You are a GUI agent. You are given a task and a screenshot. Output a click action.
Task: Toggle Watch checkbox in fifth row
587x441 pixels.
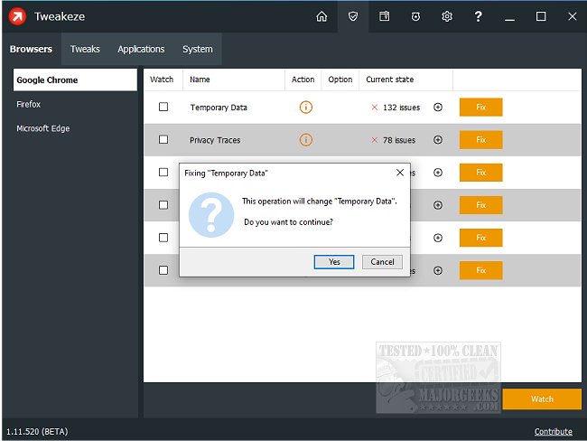[163, 238]
